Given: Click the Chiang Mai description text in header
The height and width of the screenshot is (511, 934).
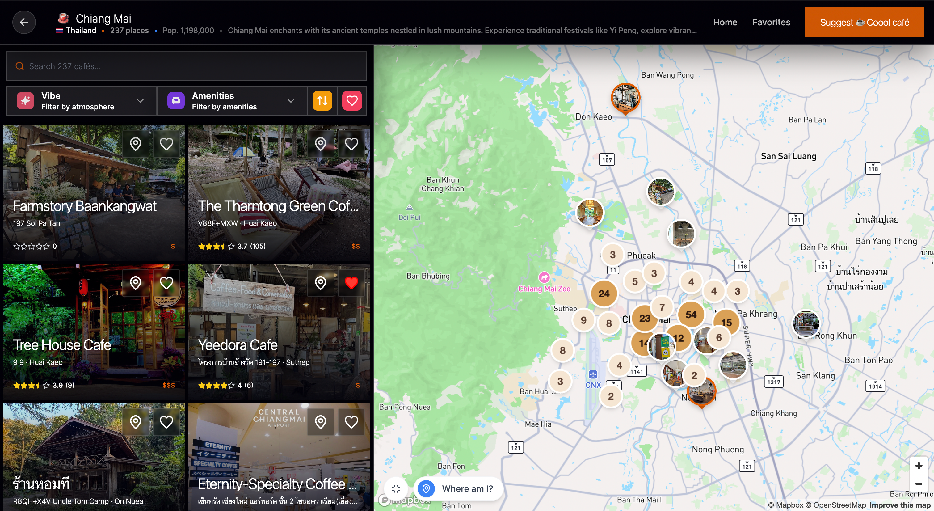Looking at the screenshot, I should (462, 31).
